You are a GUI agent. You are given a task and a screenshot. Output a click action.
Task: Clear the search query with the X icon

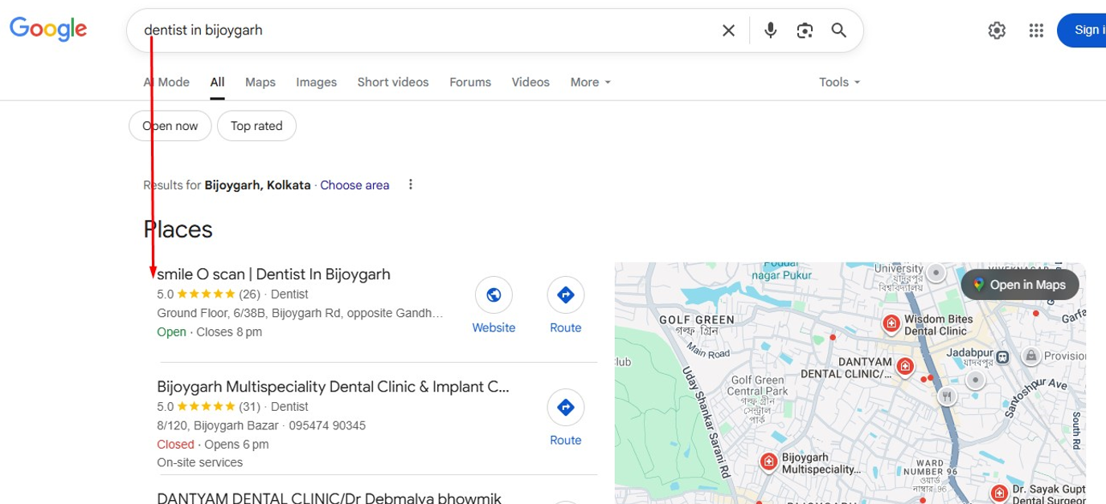click(728, 30)
